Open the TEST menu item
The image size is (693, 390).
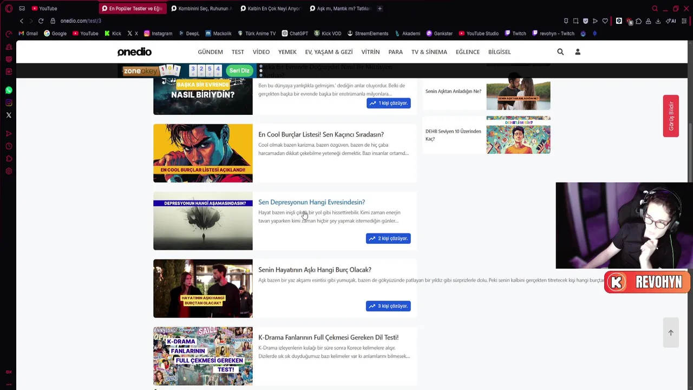click(x=238, y=52)
